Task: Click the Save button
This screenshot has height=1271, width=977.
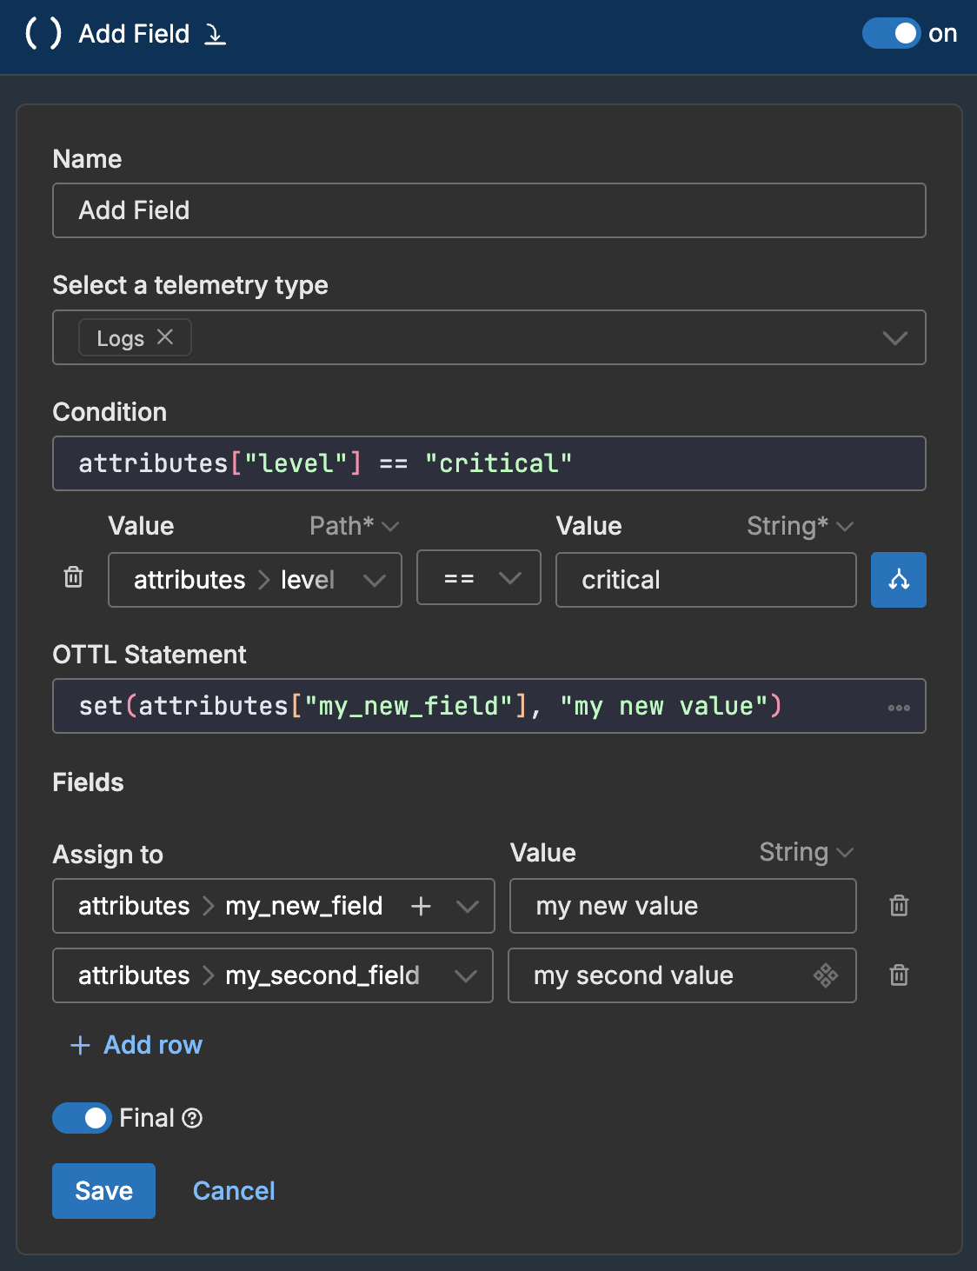Action: point(103,1191)
